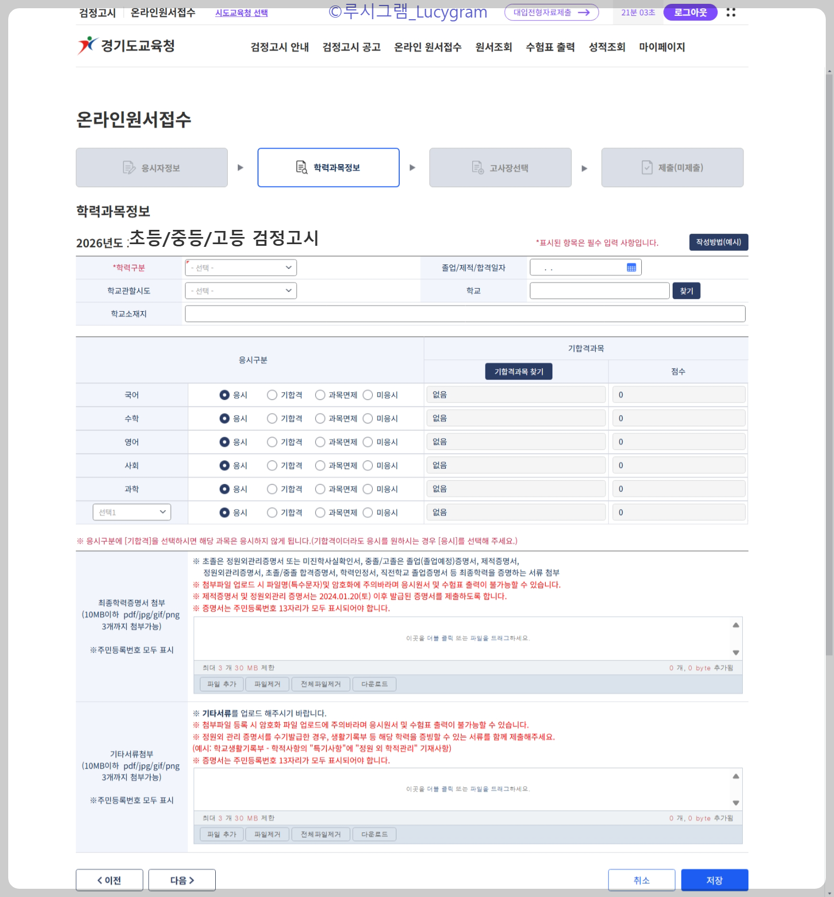The height and width of the screenshot is (897, 834).
Task: Select 기합격 for 과학
Action: coord(272,489)
